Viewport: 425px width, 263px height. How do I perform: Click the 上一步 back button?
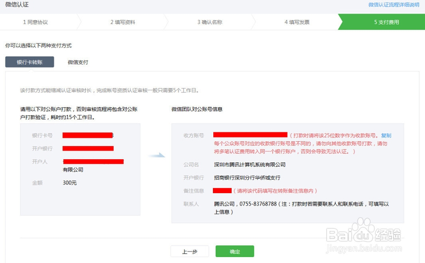point(190,251)
